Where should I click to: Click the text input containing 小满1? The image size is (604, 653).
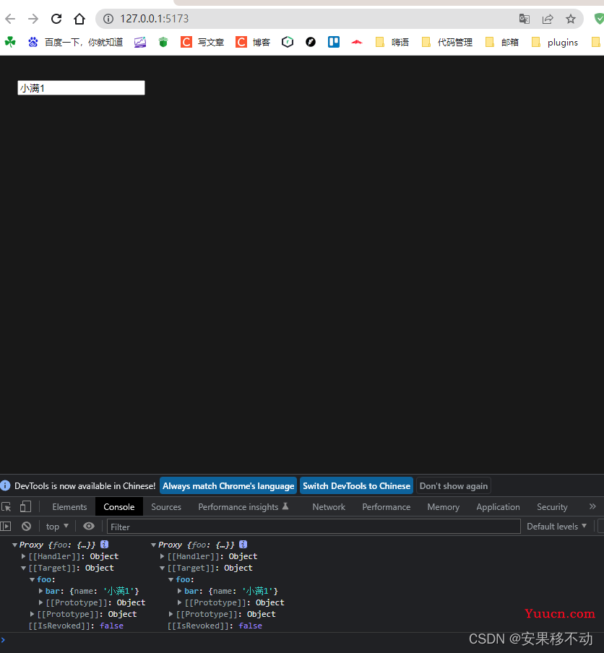[81, 88]
